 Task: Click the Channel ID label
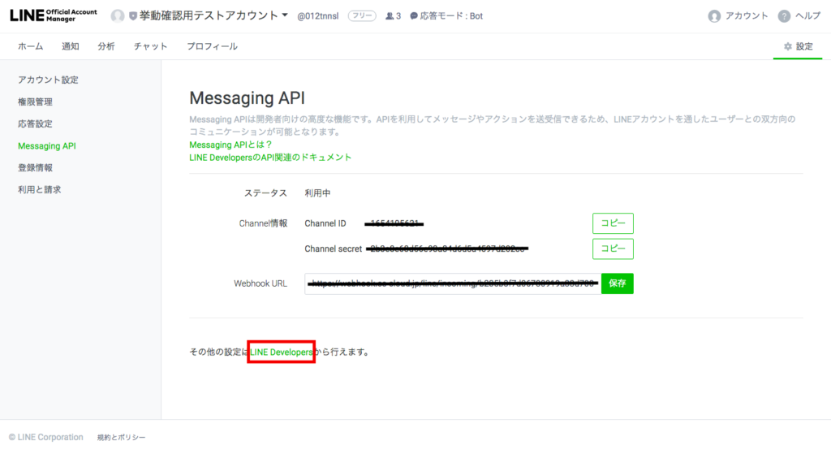(x=325, y=224)
